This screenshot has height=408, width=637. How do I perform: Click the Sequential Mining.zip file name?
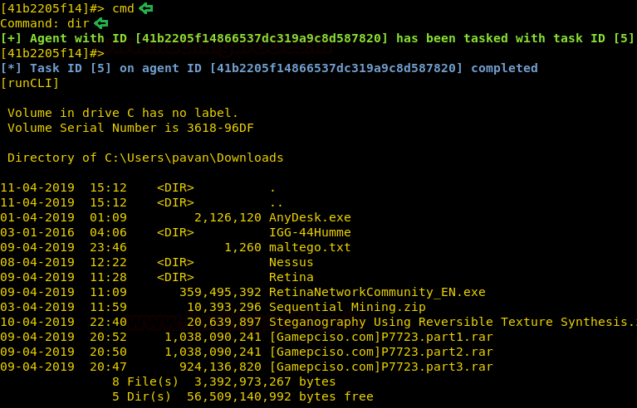click(x=347, y=307)
